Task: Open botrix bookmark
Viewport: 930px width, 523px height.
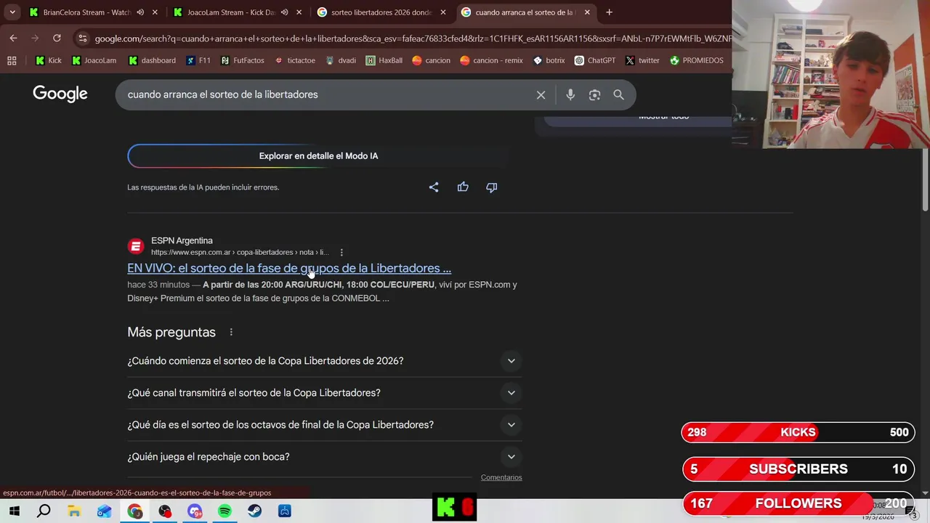Action: pyautogui.click(x=549, y=60)
